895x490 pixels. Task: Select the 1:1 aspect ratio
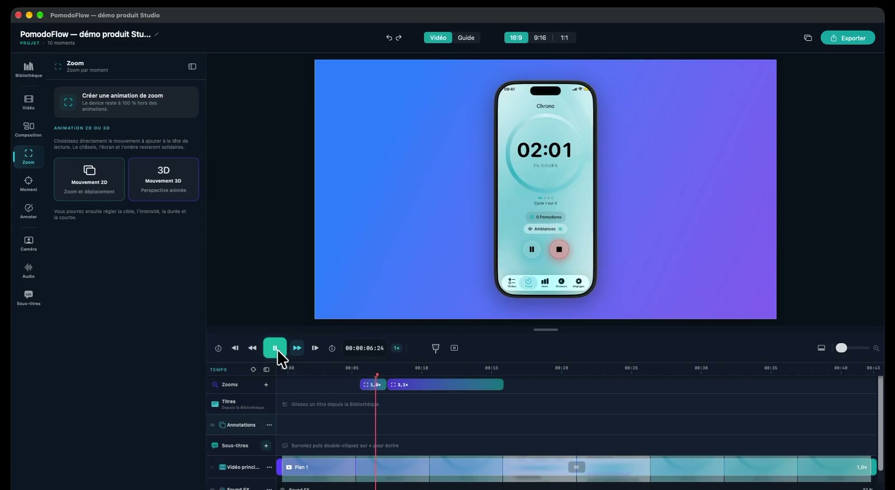pyautogui.click(x=564, y=37)
